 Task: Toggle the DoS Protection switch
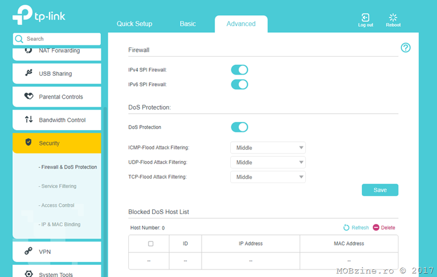pos(239,127)
